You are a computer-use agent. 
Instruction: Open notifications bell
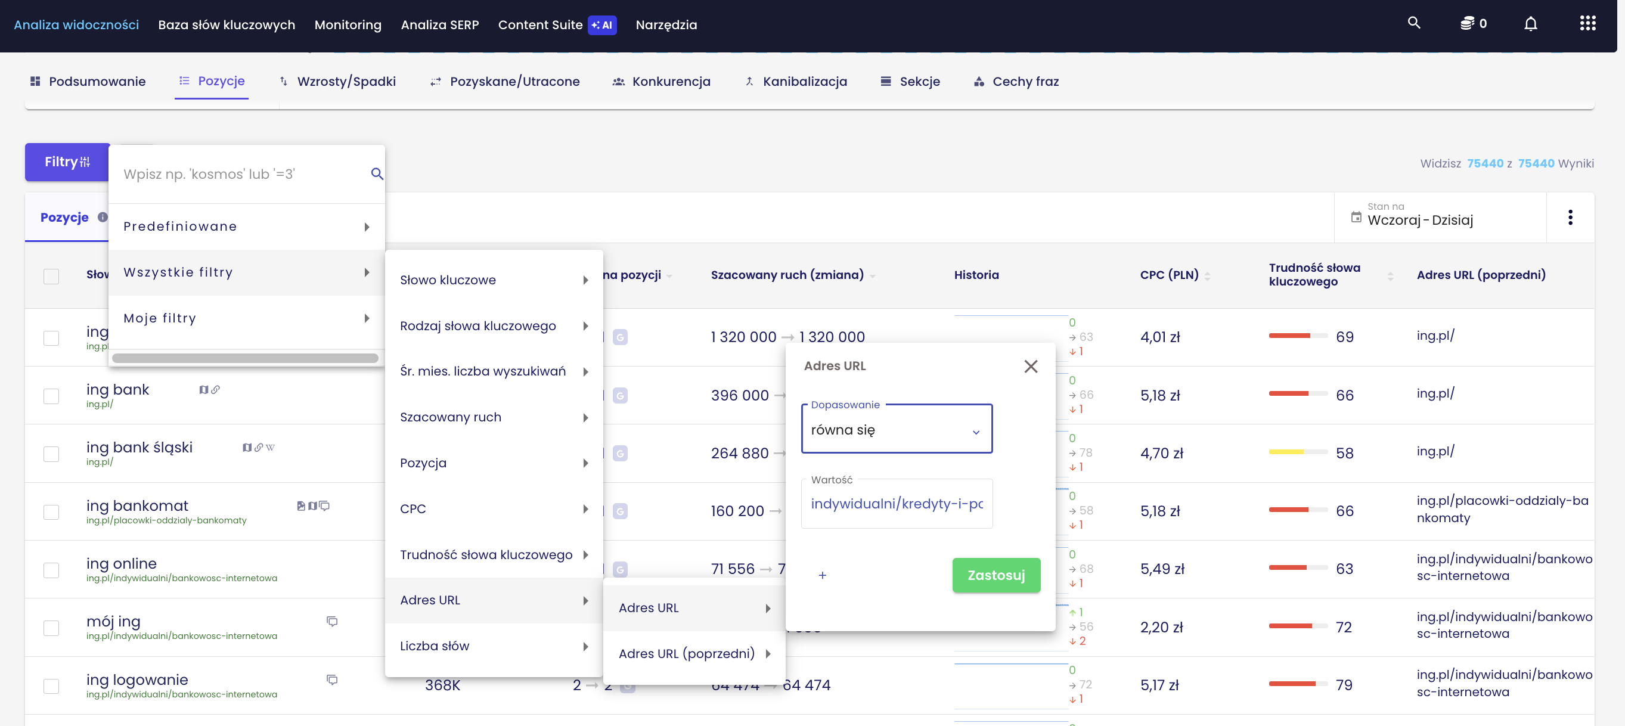(1530, 24)
